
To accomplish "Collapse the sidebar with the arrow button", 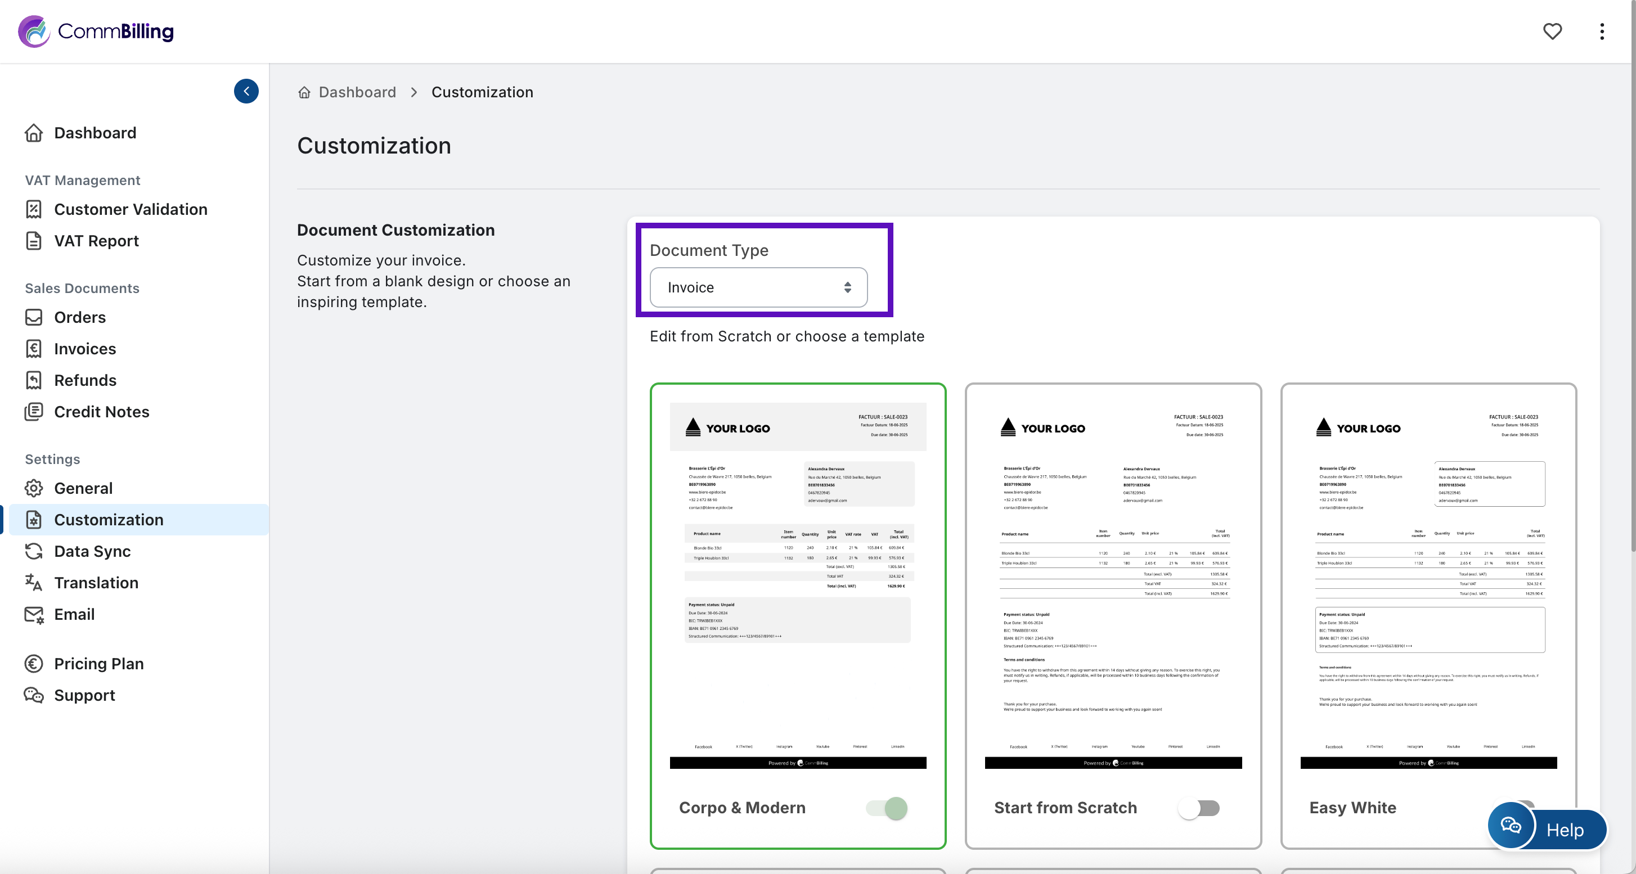I will (246, 91).
